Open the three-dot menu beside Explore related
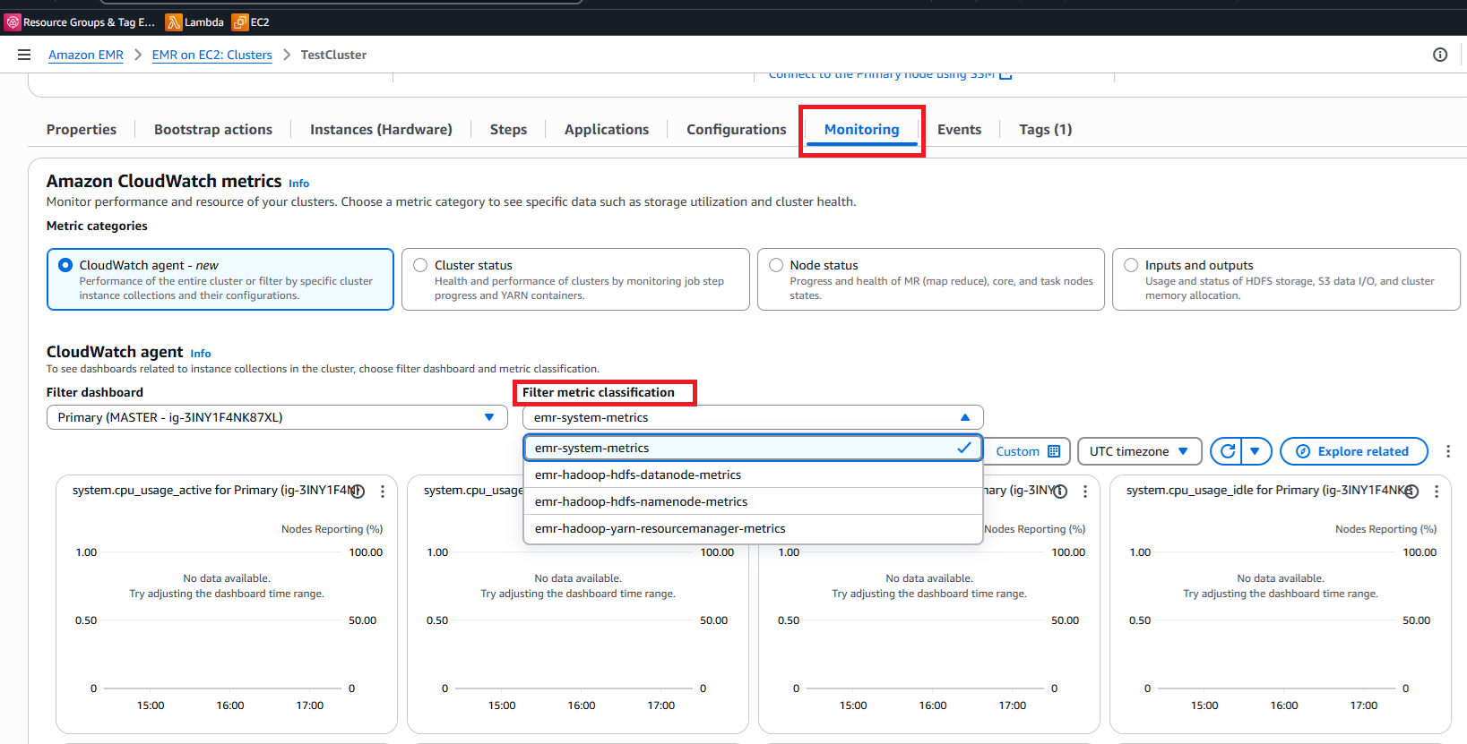Image resolution: width=1467 pixels, height=744 pixels. pyautogui.click(x=1448, y=451)
